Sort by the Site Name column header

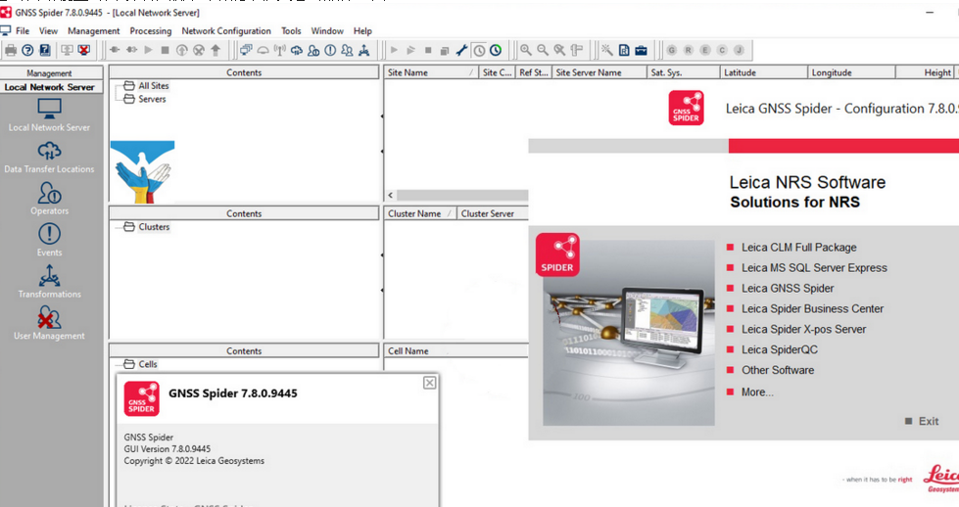click(x=431, y=72)
